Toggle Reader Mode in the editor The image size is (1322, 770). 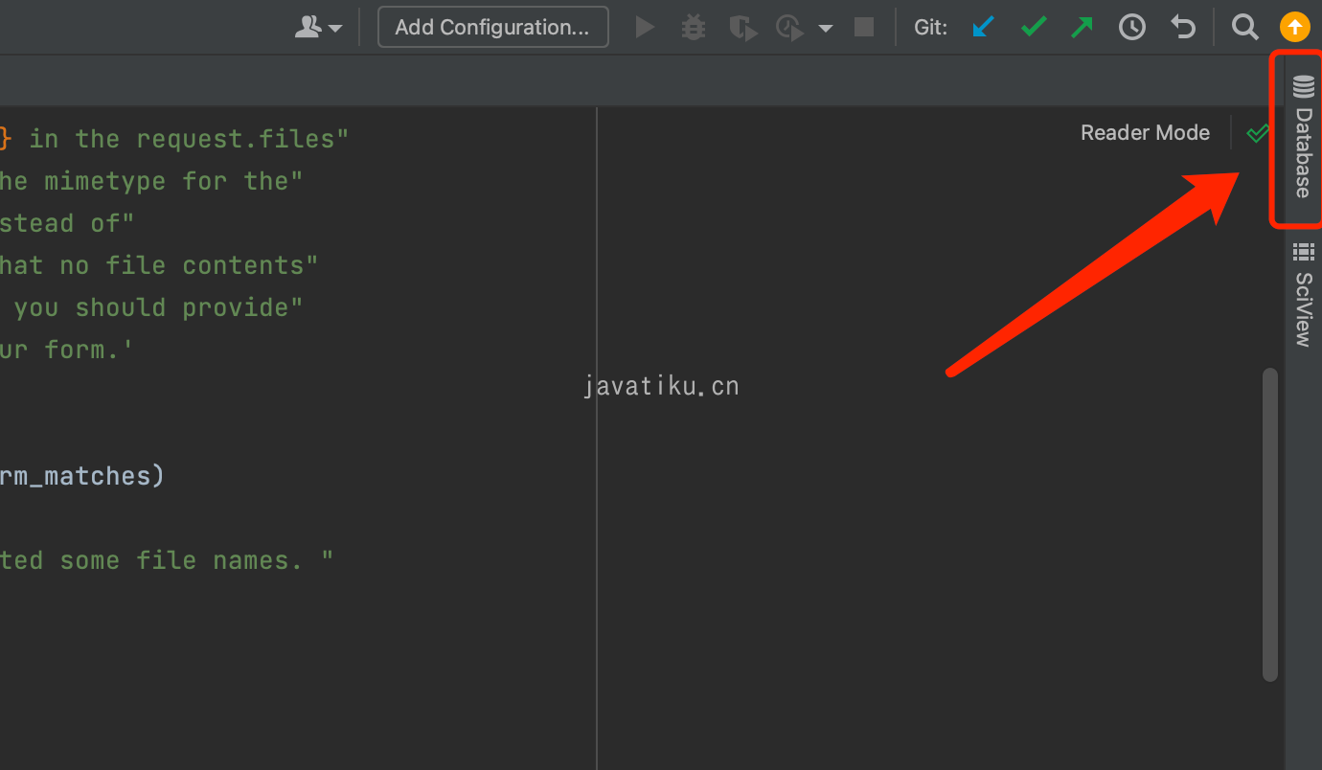point(1145,133)
